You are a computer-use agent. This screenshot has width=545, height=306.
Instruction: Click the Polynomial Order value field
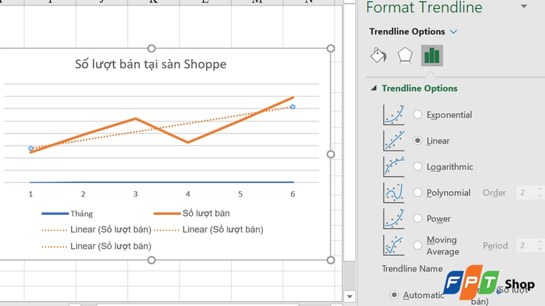527,192
